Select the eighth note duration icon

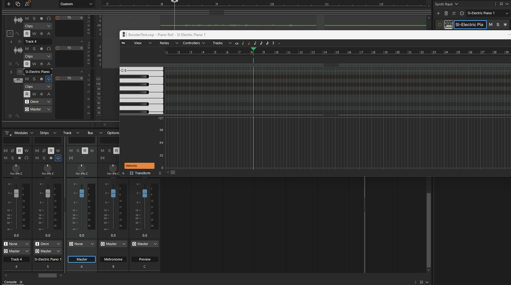(x=255, y=43)
